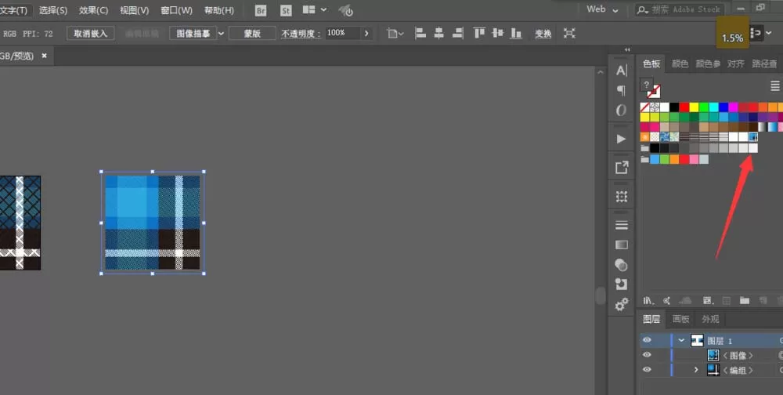This screenshot has width=783, height=395.
Task: Collapse the 图层 1 layer tree
Action: click(x=681, y=340)
